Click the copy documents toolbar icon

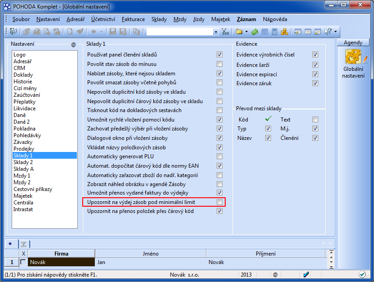(137, 31)
